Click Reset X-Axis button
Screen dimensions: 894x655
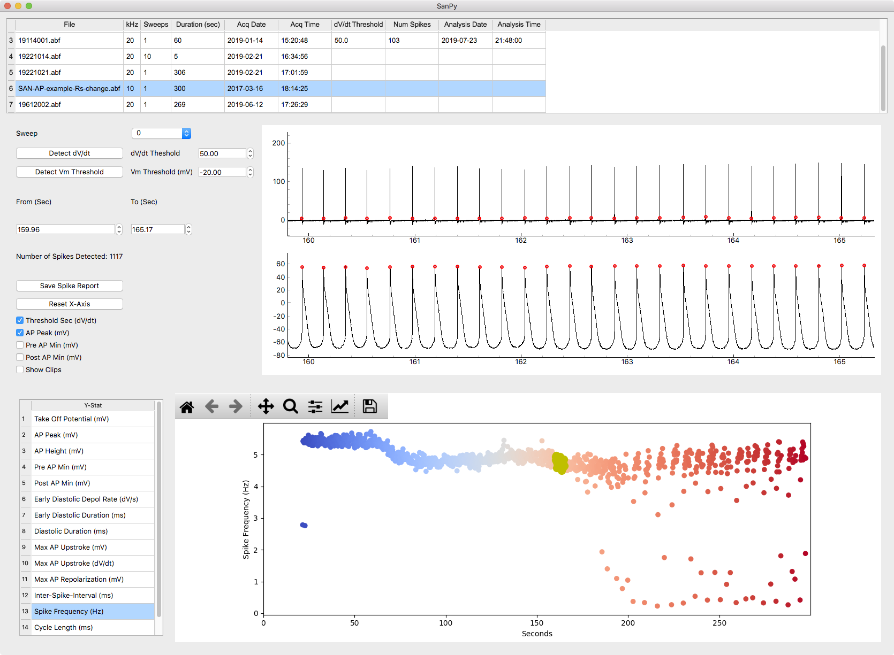[70, 304]
